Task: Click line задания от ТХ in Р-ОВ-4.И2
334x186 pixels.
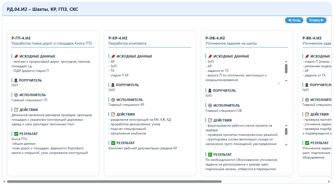Action: [217, 71]
